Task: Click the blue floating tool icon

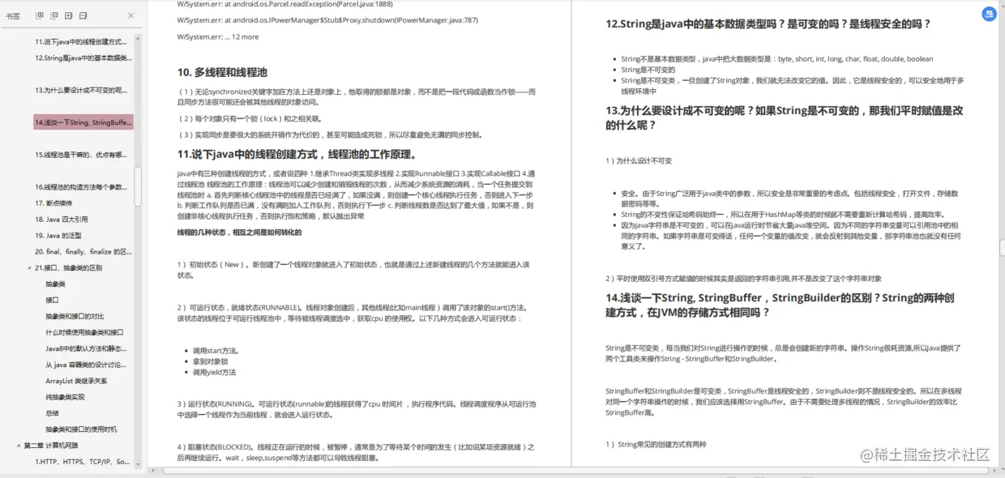Action: [x=990, y=14]
